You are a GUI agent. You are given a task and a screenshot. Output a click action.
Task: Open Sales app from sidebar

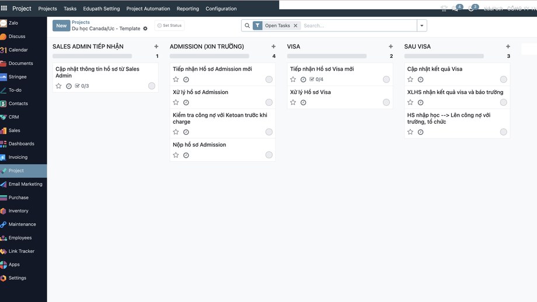tap(23, 130)
